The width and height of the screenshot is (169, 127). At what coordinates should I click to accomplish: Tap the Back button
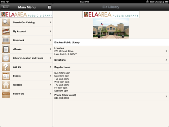[x=5, y=7]
